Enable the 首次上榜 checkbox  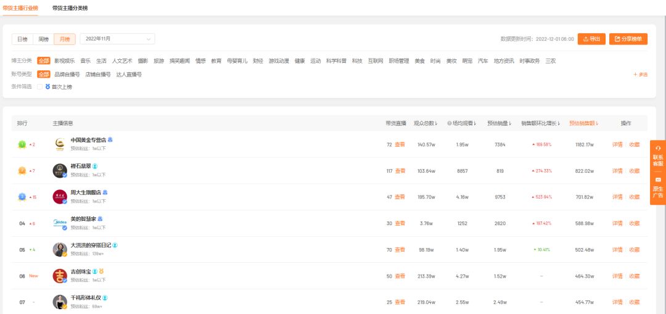click(39, 87)
